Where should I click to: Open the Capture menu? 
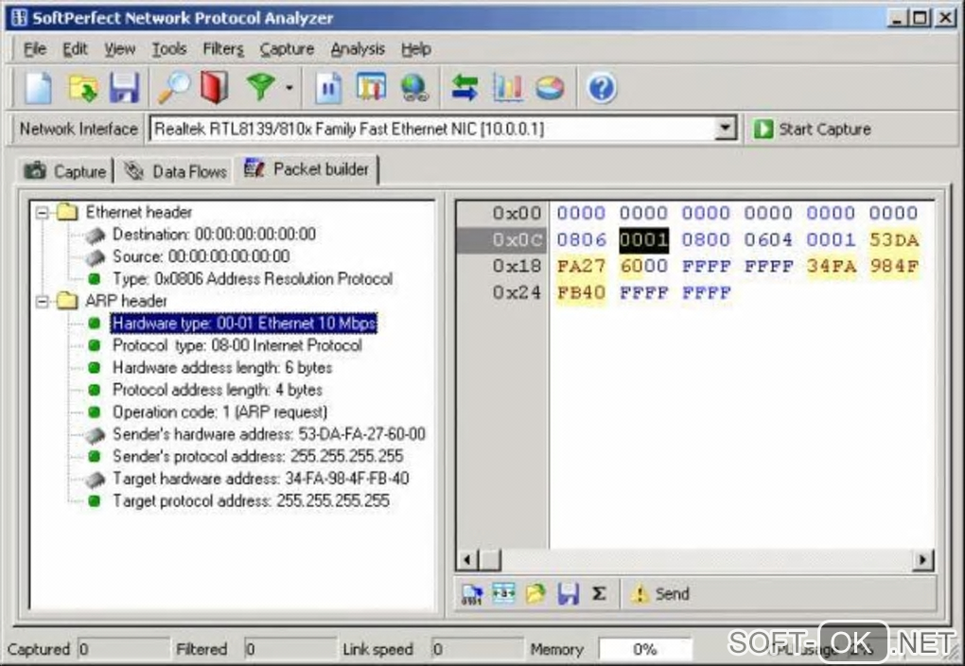tap(287, 48)
